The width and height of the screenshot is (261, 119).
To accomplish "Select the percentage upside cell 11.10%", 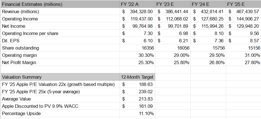I will click(x=137, y=113).
